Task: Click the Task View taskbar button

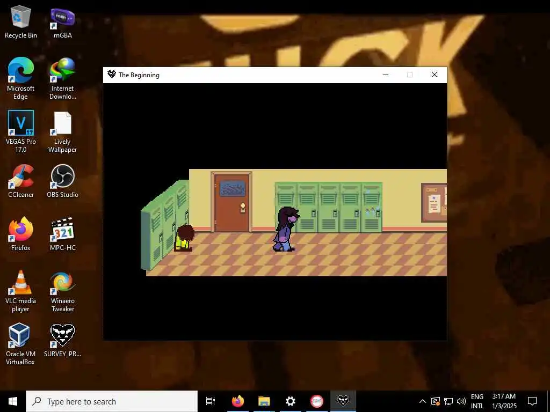Action: (211, 401)
